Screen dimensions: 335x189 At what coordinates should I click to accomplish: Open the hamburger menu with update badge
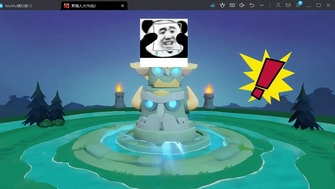(x=298, y=5)
